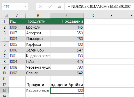Select column C header
Screen dimensions: 134x97
pos(67,16)
